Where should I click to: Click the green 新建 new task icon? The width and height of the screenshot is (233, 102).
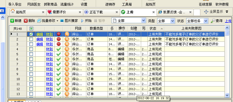tap(12, 21)
